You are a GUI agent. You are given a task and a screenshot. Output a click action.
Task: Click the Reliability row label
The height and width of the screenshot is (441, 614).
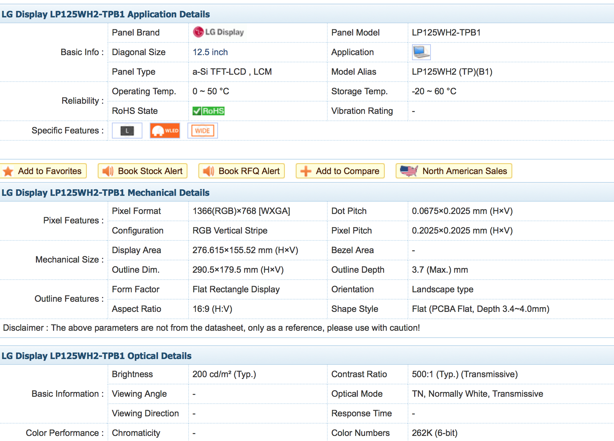[x=83, y=101]
